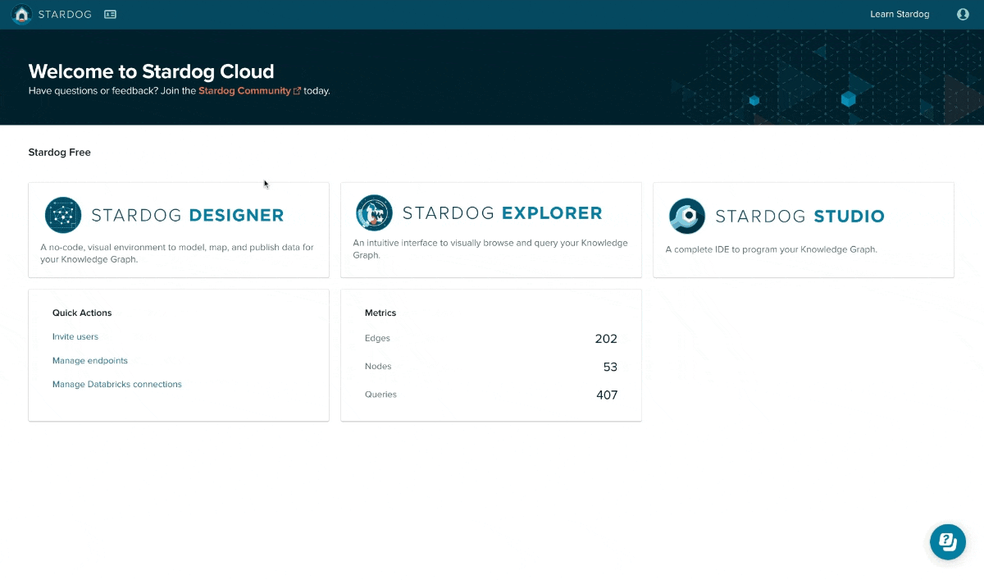This screenshot has height=580, width=984.
Task: Click the Stardog Designer circular icon
Action: [63, 216]
